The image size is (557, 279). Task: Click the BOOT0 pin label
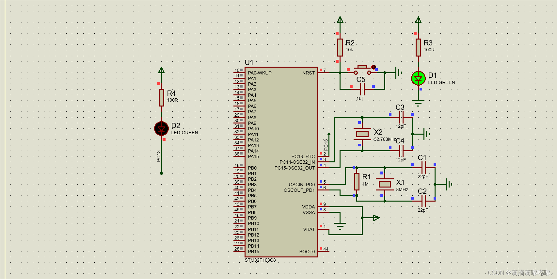(x=307, y=252)
